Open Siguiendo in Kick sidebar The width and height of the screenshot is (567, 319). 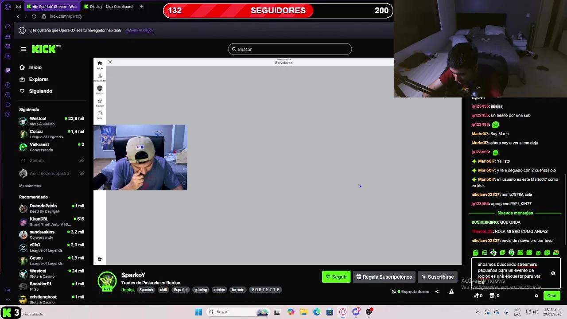pos(35,91)
